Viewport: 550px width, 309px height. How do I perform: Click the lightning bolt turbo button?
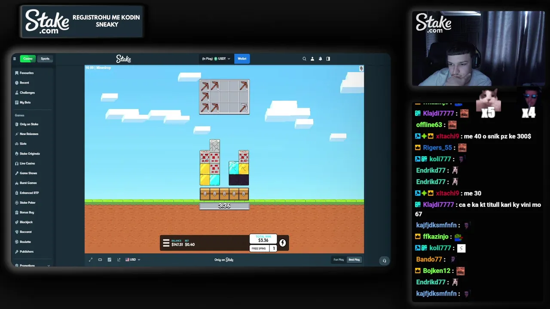(x=282, y=243)
